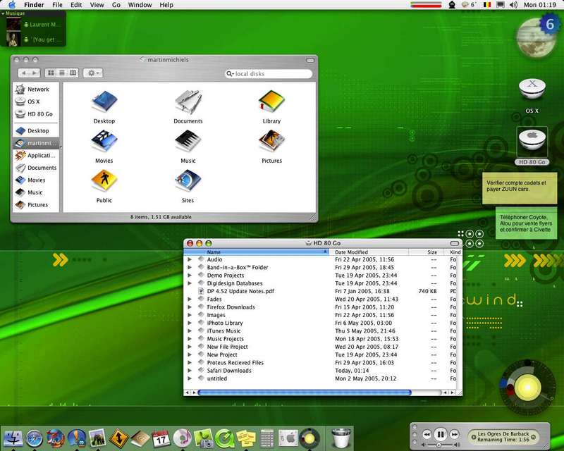The height and width of the screenshot is (451, 564).
Task: Open Stickies from the Dock
Action: click(245, 438)
